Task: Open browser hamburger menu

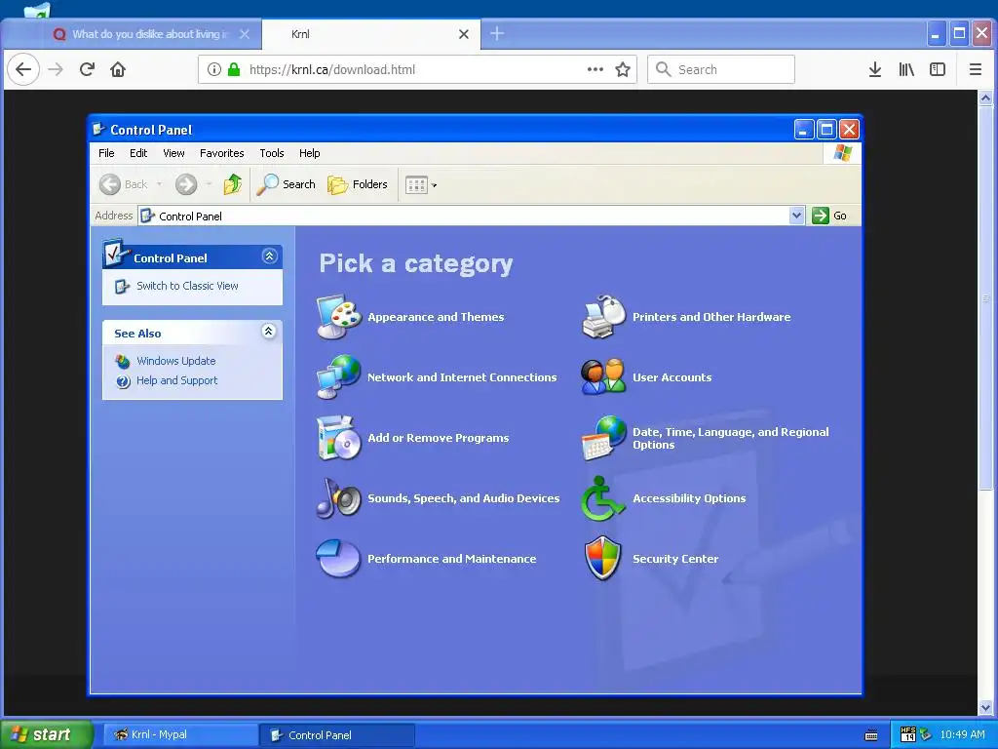Action: pyautogui.click(x=975, y=69)
